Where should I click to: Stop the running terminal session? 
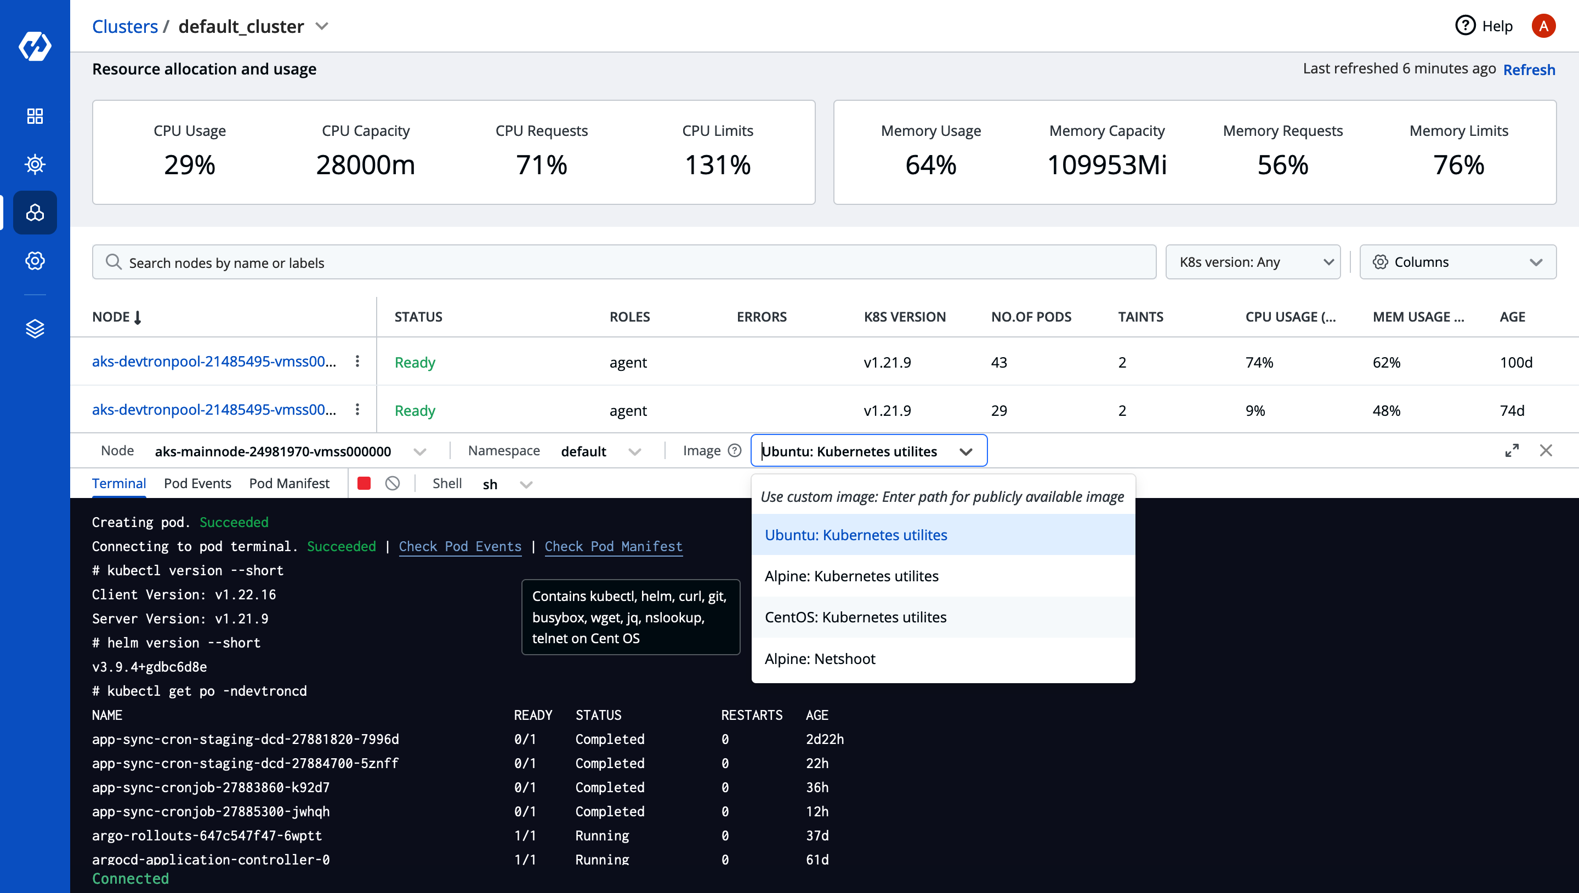pyautogui.click(x=364, y=483)
